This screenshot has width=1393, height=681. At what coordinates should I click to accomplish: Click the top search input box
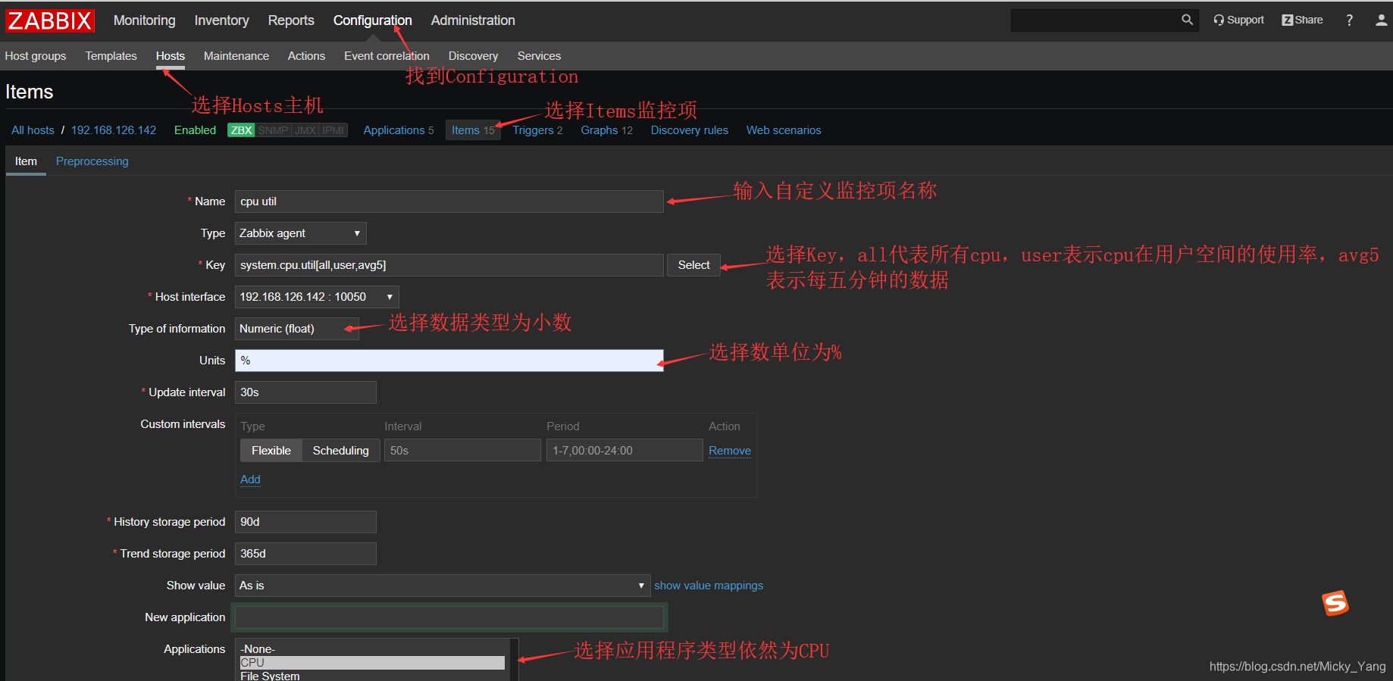click(x=1094, y=20)
